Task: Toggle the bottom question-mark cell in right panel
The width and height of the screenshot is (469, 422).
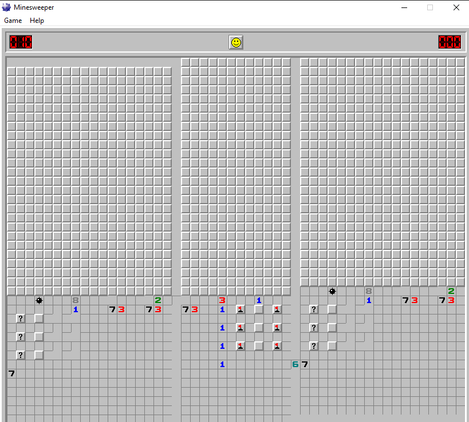Action: (314, 346)
